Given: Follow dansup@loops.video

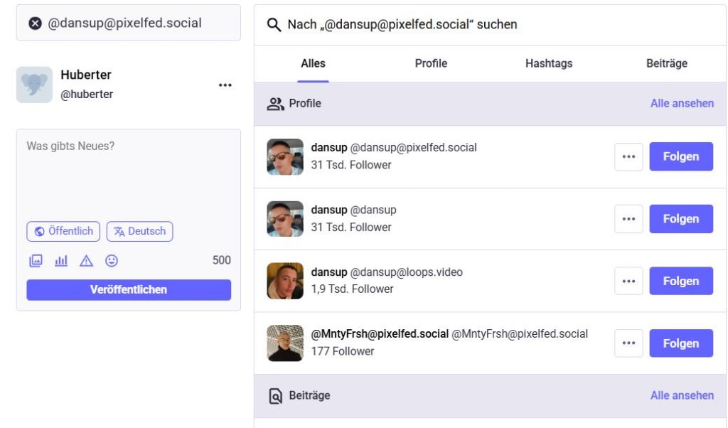Looking at the screenshot, I should coord(681,281).
